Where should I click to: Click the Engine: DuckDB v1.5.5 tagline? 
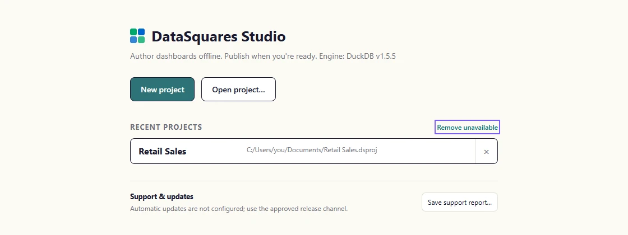[x=263, y=57]
